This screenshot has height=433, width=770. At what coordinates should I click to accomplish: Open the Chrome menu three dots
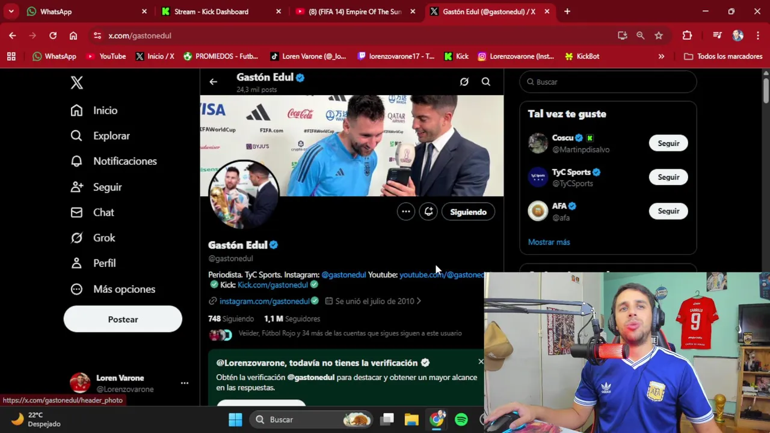pos(757,35)
